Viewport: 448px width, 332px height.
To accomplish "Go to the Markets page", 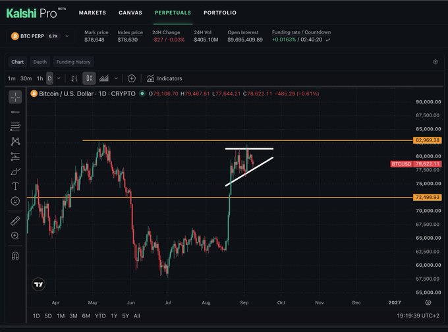I will 92,13.
